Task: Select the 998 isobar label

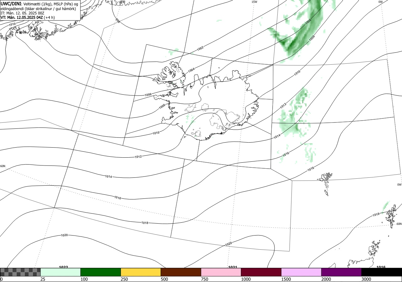Action: tap(118, 21)
